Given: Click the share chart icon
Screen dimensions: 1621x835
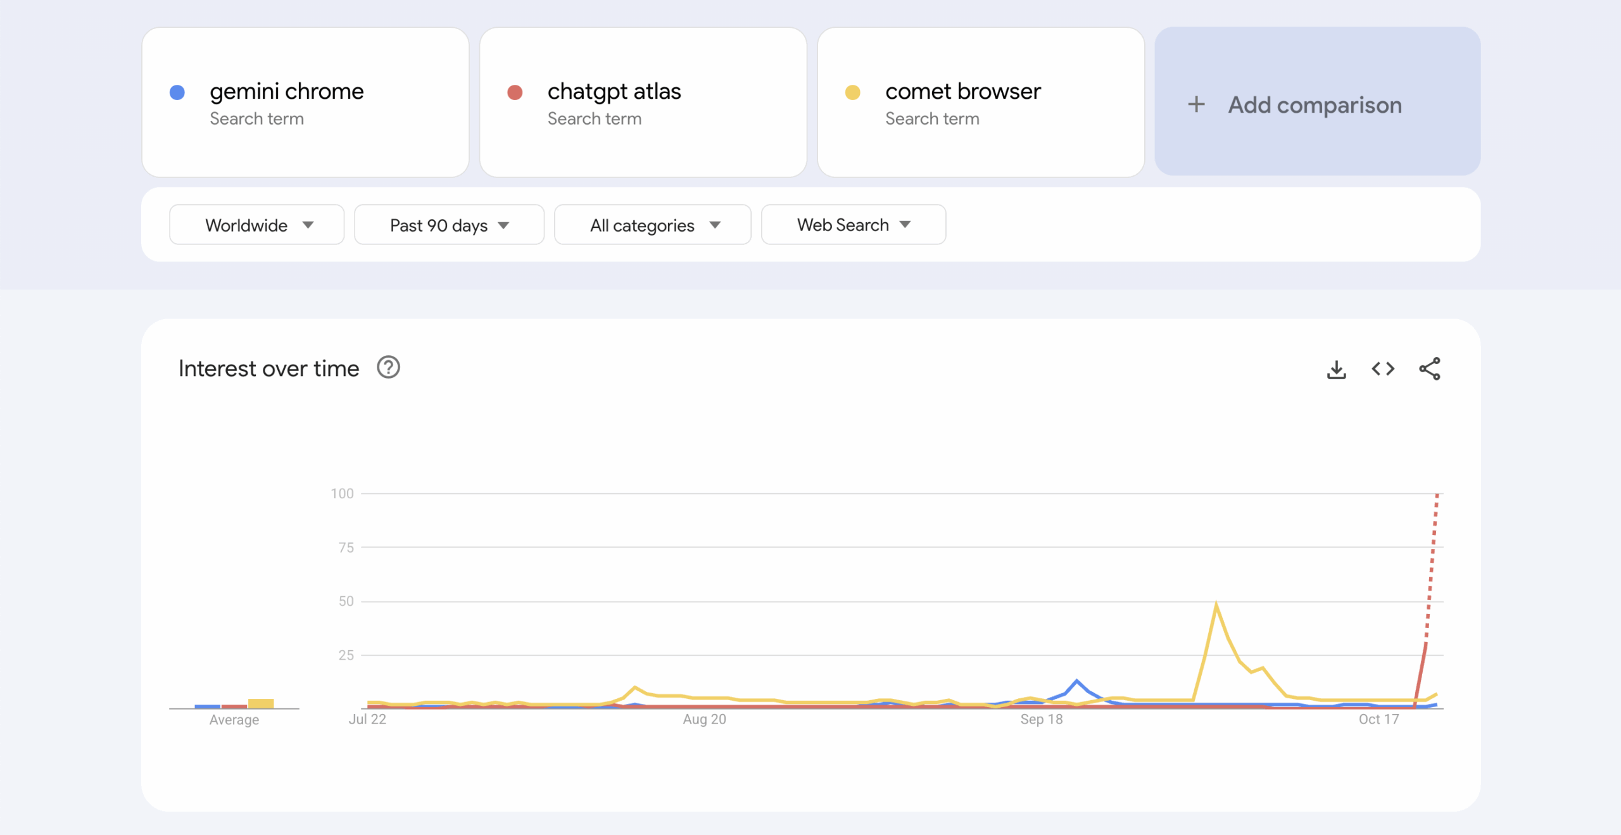Looking at the screenshot, I should tap(1430, 369).
